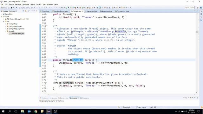Collapse the constructor fold at line 463

(47, 60)
